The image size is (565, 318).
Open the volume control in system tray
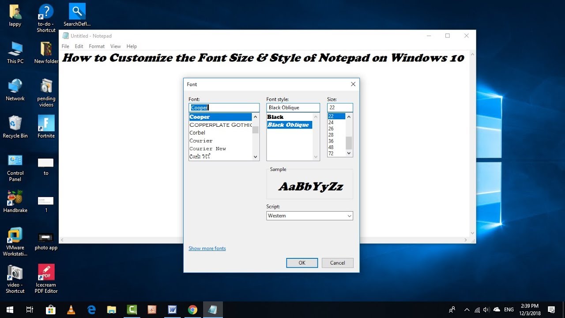click(x=486, y=310)
